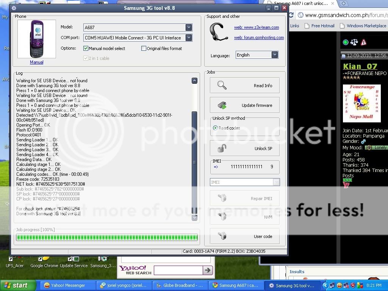Image resolution: width=388 pixels, height=291 pixels.
Task: Click the log scroll down arrow
Action: (194, 218)
